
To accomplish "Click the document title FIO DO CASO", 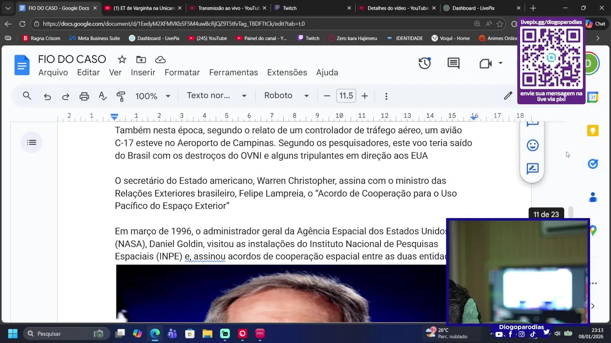I will tap(72, 59).
